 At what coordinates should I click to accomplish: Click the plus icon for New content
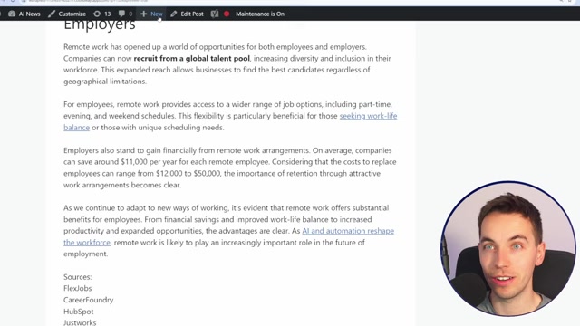pos(143,14)
